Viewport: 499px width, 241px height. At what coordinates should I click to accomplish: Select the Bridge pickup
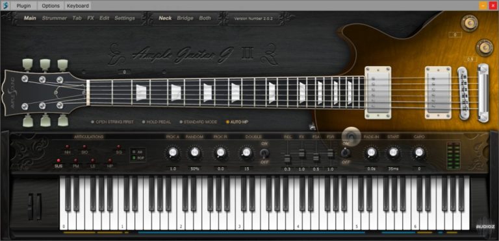click(x=185, y=18)
